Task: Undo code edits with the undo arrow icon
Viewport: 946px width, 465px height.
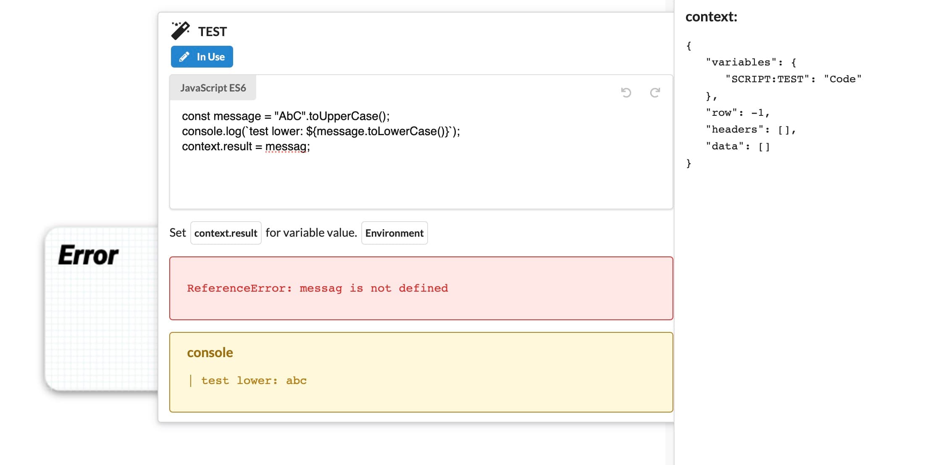Action: 626,93
